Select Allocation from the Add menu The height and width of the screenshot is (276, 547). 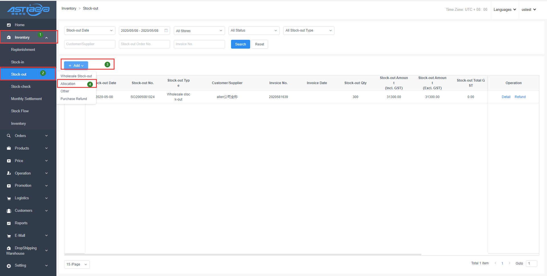click(x=68, y=84)
